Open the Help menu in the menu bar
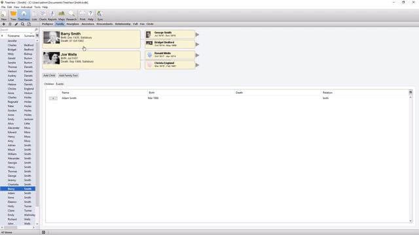This screenshot has height=235, width=419. click(x=45, y=7)
